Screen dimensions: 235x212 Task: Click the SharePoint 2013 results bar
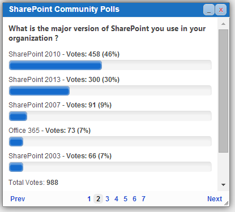tap(110, 91)
